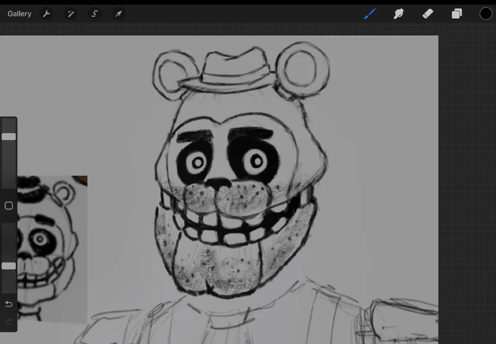Viewport: 496px width, 344px height.
Task: Open the Adjustments magic wand menu
Action: click(x=71, y=14)
